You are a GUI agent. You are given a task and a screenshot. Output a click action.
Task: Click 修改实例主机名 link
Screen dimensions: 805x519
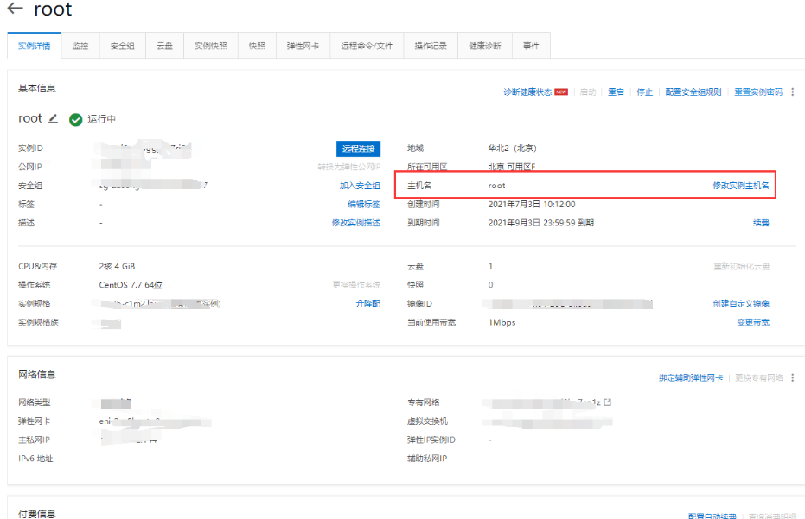[741, 185]
